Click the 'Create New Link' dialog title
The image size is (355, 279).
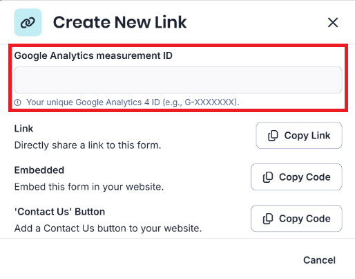pyautogui.click(x=120, y=22)
